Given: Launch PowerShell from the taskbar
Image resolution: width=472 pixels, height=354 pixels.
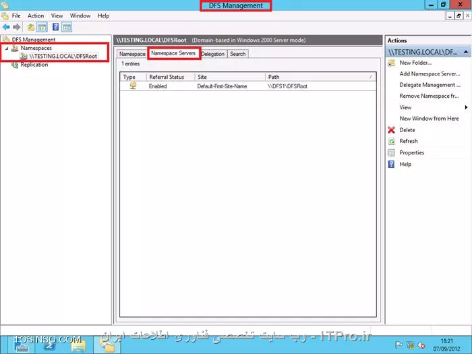Looking at the screenshot, I should 50,345.
